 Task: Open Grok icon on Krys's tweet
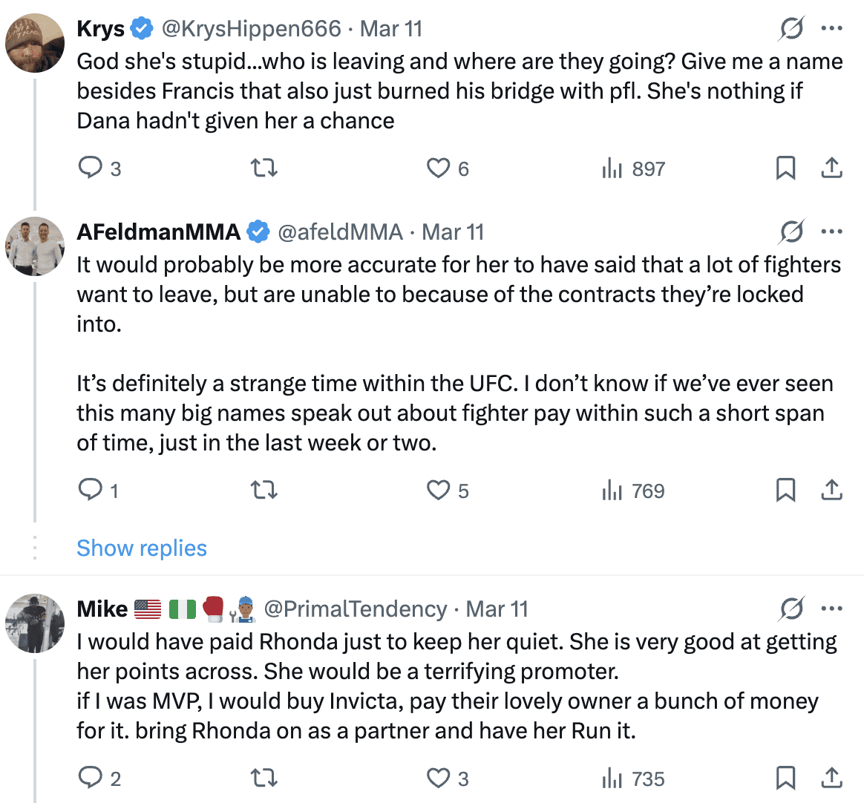tap(791, 29)
